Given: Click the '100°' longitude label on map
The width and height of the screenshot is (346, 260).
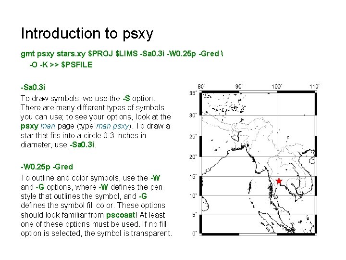Looking at the screenshot, I should click(277, 87).
